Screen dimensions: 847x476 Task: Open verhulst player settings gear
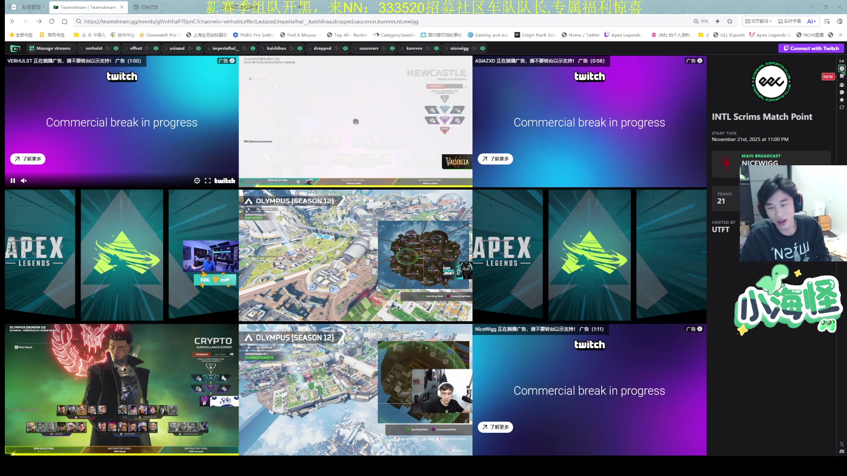(197, 181)
